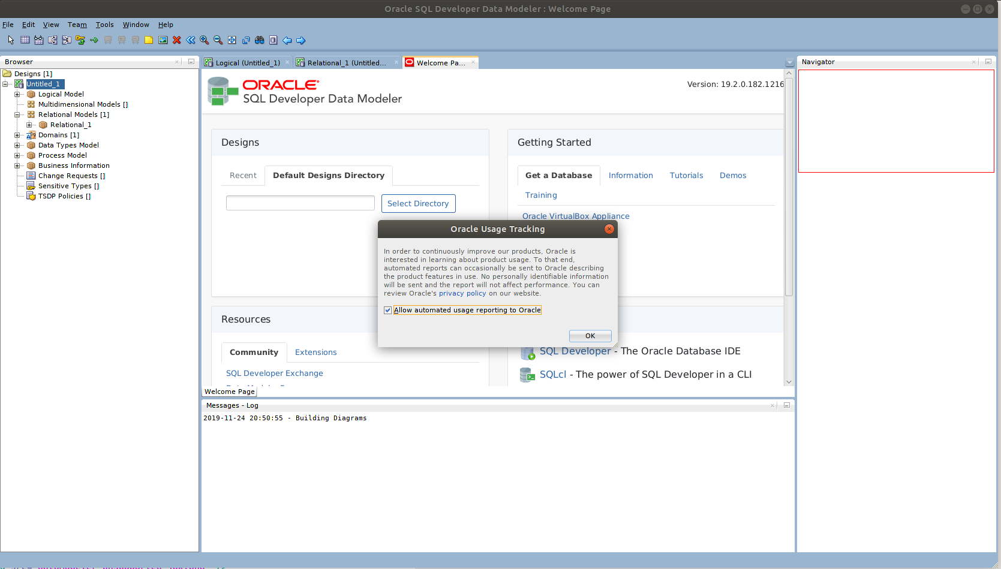Click the default designs directory field
Screen dimensions: 1001x569
point(300,203)
